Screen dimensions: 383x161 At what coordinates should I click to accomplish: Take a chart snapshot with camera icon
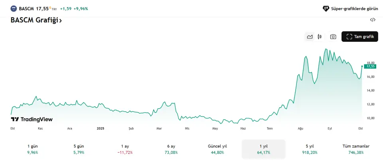pos(333,37)
